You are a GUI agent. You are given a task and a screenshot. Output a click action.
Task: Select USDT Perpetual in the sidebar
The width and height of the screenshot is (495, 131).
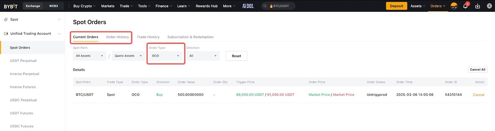[23, 61]
